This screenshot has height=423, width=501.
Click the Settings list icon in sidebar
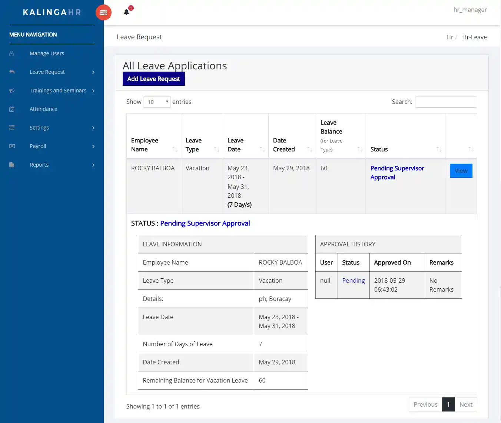(12, 128)
